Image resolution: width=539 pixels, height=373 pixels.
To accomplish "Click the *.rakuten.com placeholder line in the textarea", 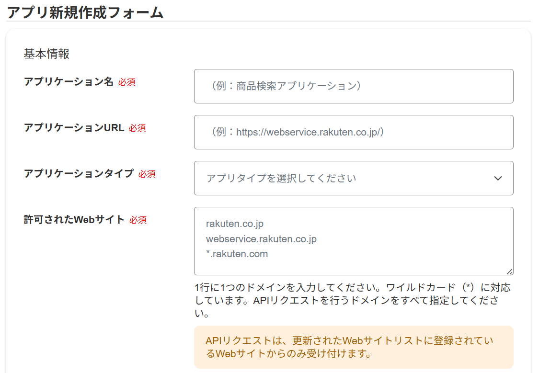I will point(237,254).
